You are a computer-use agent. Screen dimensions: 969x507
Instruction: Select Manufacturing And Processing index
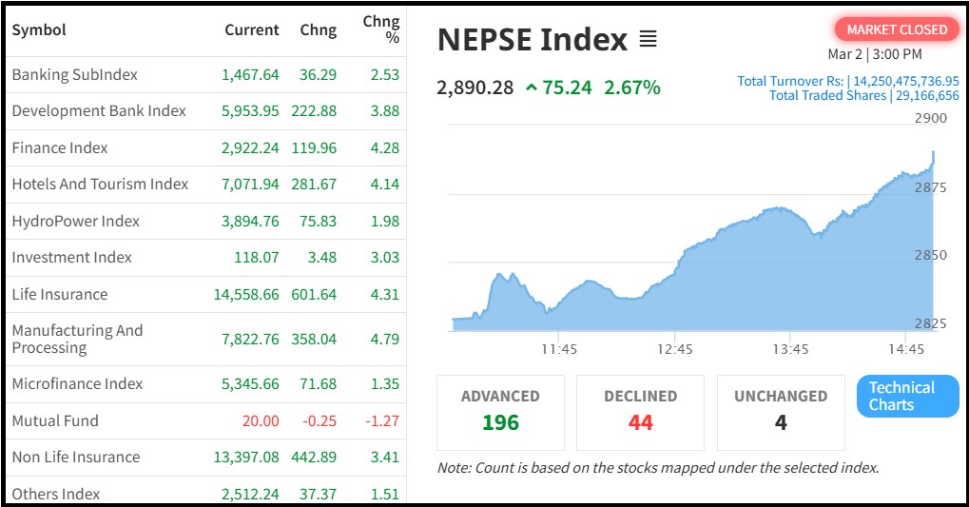pos(77,339)
